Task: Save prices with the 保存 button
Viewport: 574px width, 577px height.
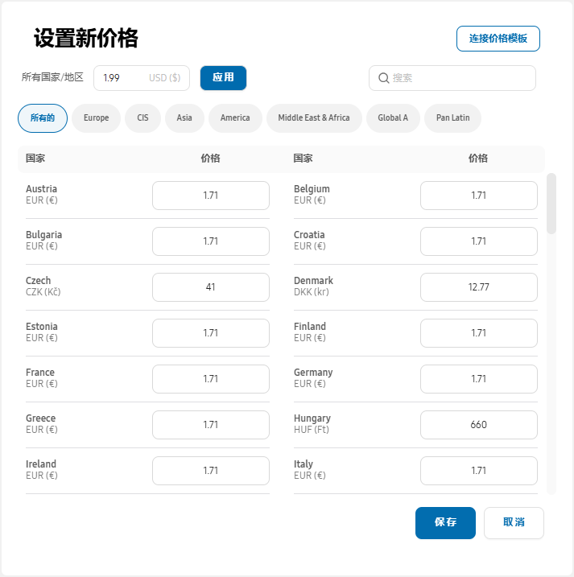Action: [445, 522]
